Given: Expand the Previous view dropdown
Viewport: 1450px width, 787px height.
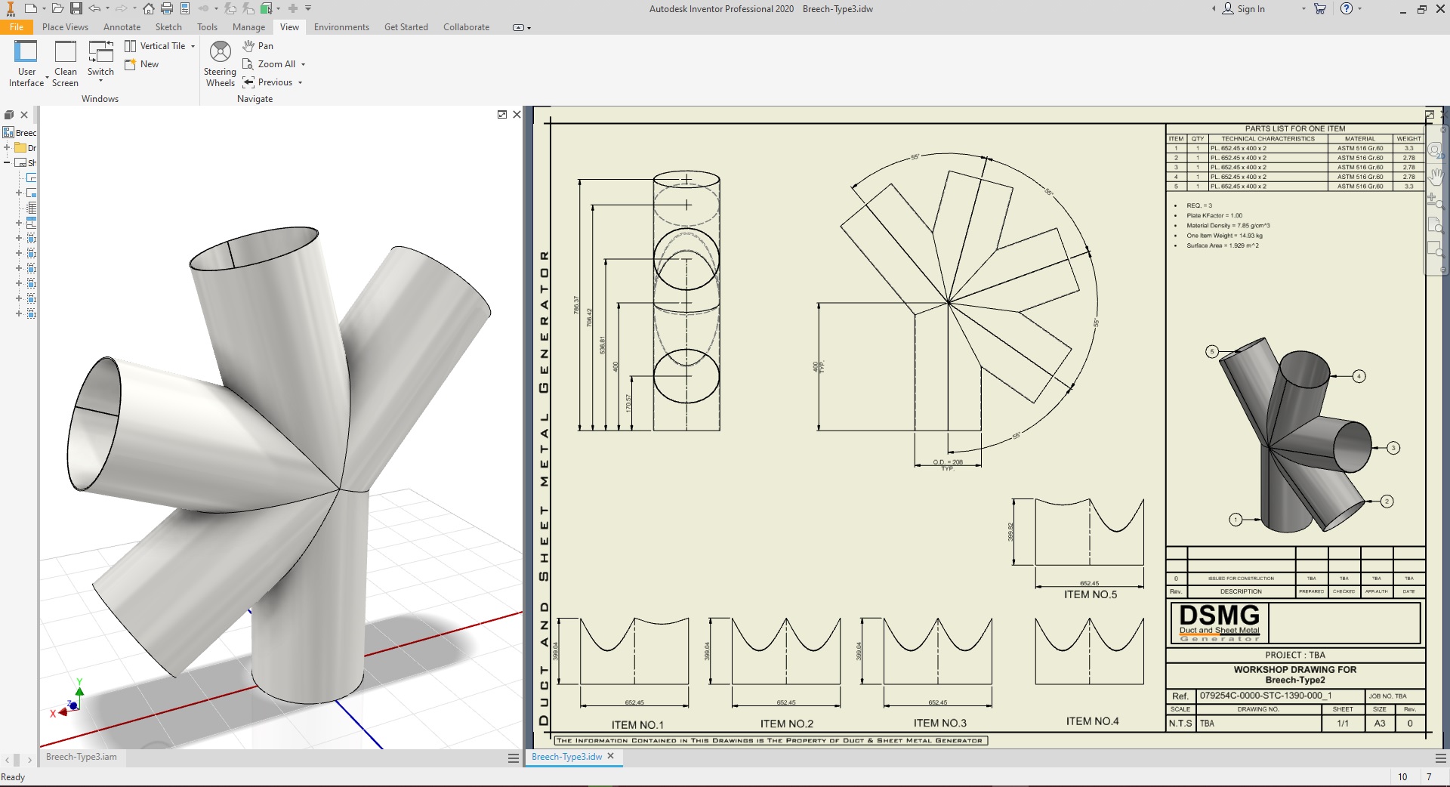Looking at the screenshot, I should [x=301, y=83].
